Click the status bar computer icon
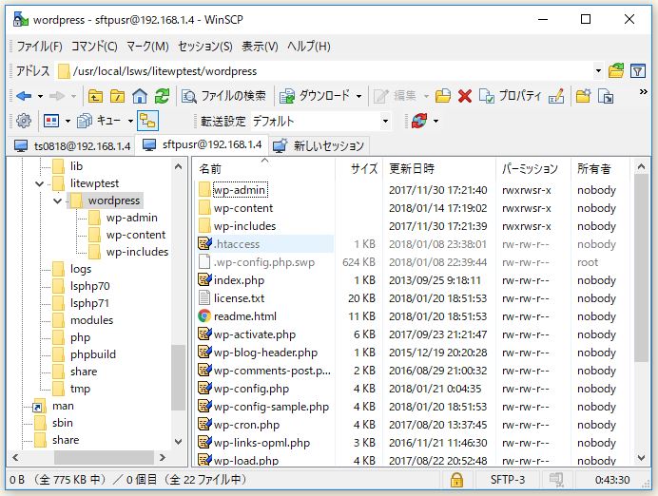 556,480
